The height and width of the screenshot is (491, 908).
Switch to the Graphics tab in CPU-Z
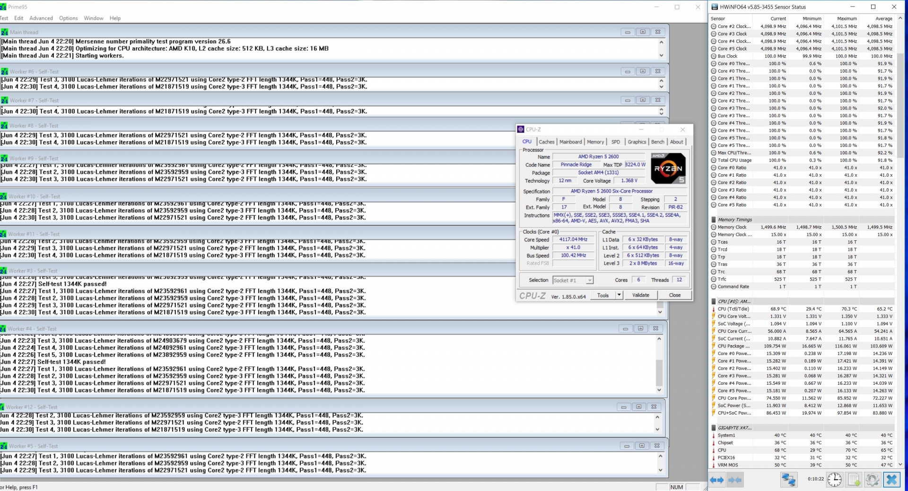click(637, 142)
